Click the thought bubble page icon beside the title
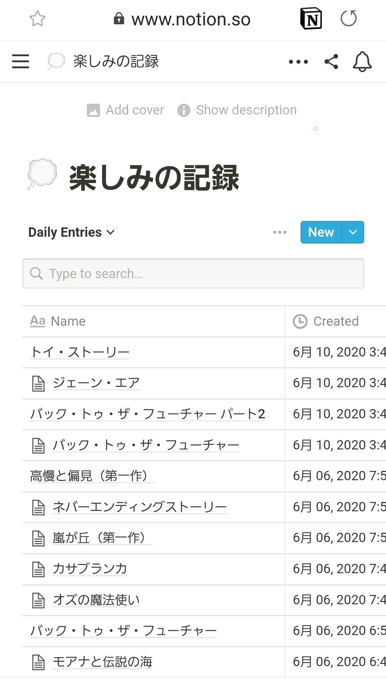This screenshot has width=386, height=679. pyautogui.click(x=42, y=174)
